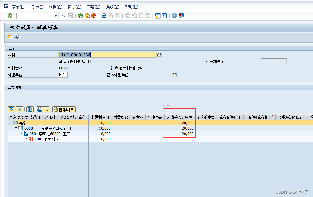Screen dimensions: 313x197
Task: Collapse the command field with the double-chevron
Action: pos(64,16)
